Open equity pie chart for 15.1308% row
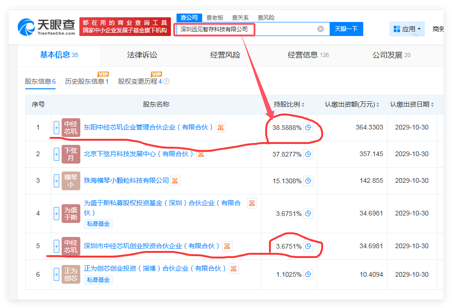The height and width of the screenshot is (308, 452). coord(308,181)
